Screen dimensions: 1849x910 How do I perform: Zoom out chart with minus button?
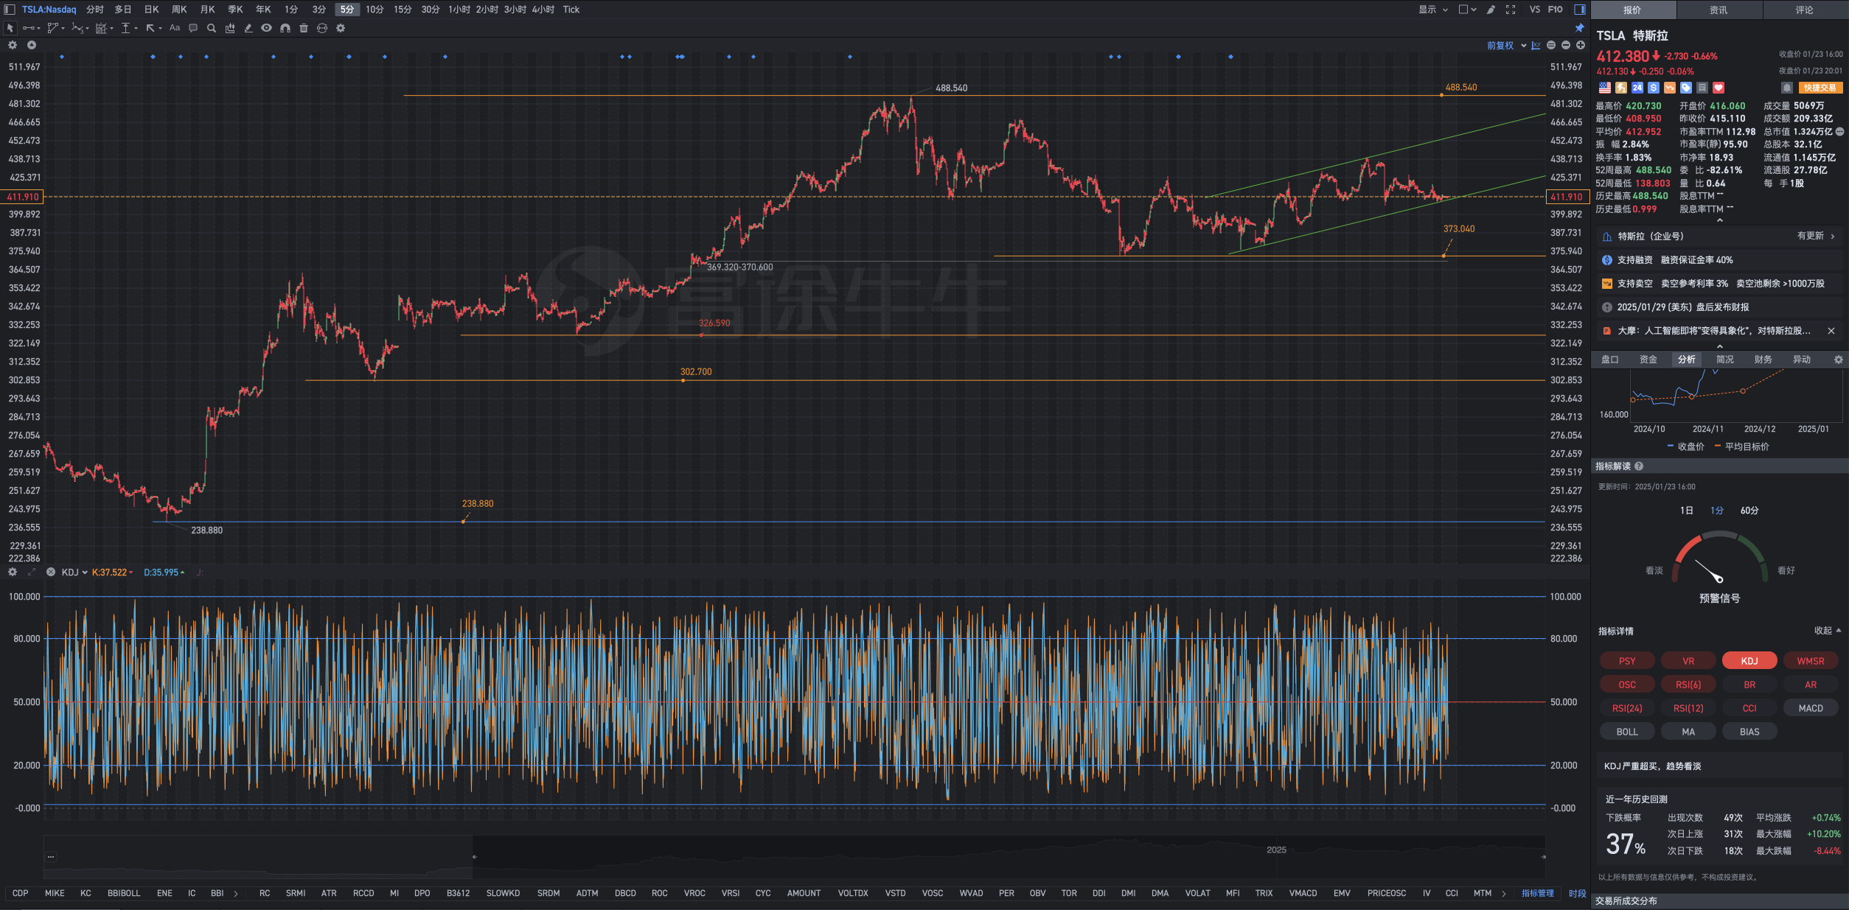[1566, 46]
